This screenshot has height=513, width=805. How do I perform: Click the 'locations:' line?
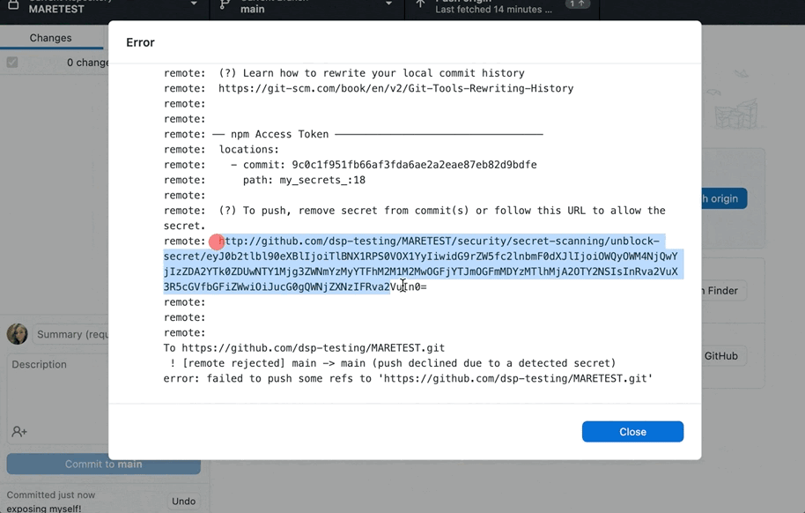pos(249,150)
